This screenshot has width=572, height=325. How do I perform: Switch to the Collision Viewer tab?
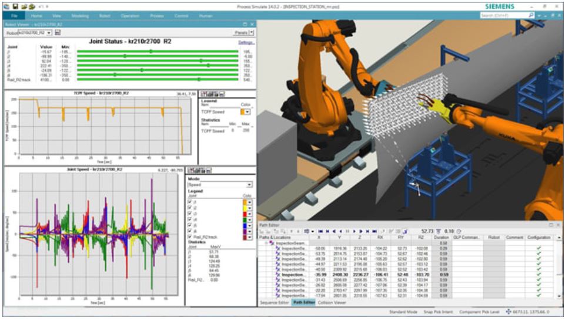point(332,303)
